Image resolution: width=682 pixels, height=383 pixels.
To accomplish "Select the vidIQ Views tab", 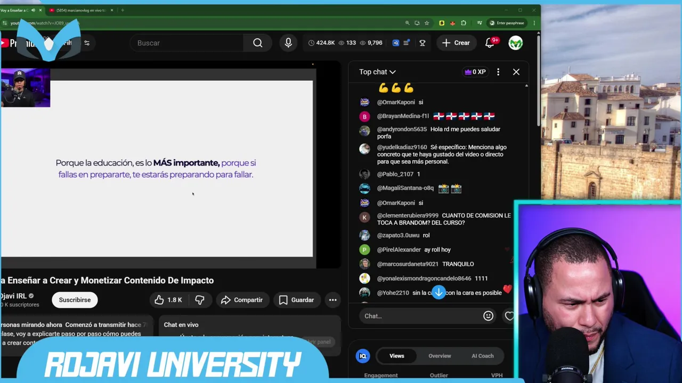I will (397, 356).
